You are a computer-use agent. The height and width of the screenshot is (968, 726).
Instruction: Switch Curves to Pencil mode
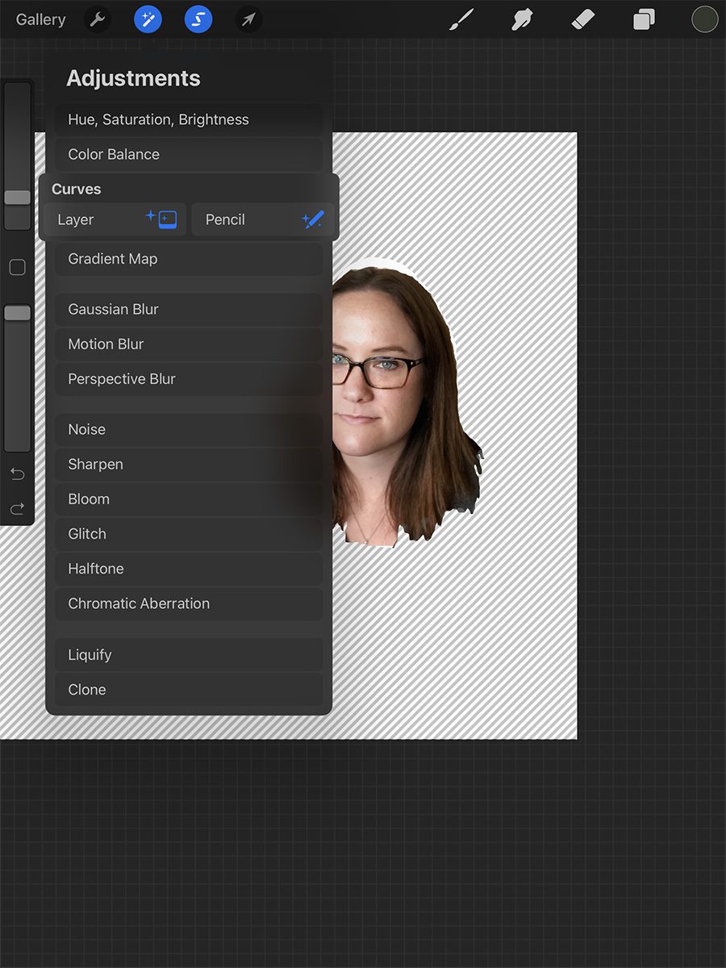(x=263, y=219)
